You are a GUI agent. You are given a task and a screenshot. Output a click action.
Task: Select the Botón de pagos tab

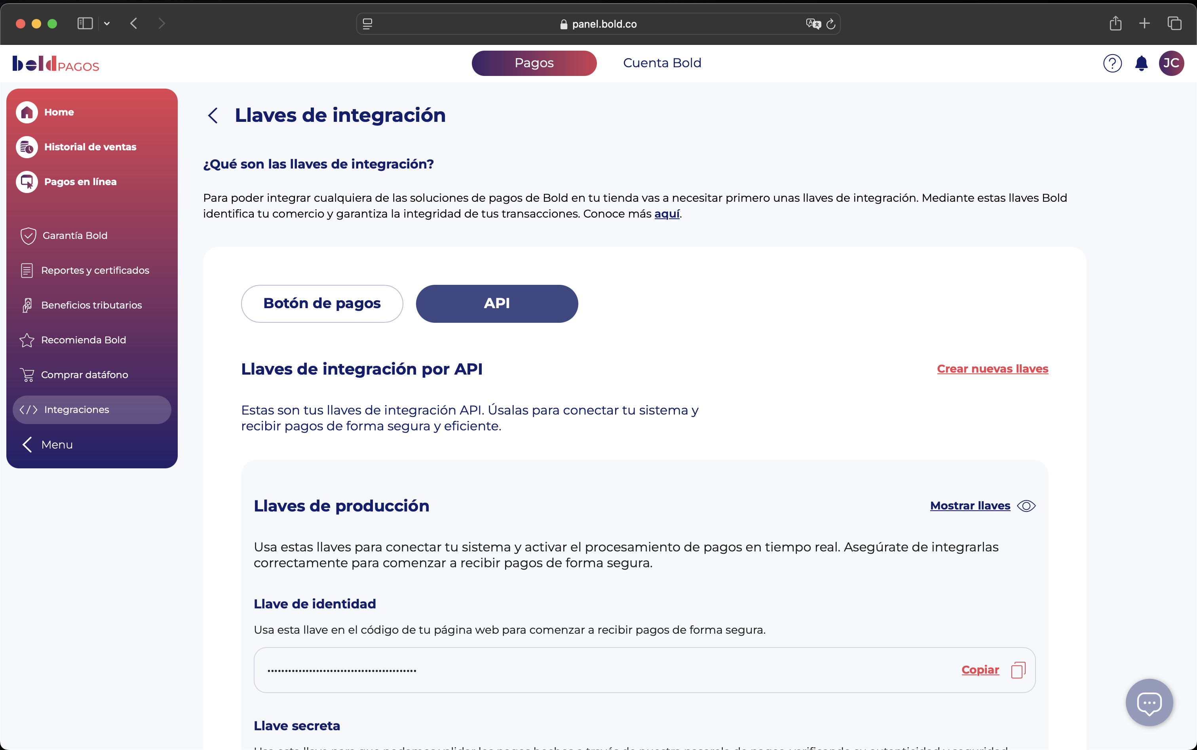321,303
